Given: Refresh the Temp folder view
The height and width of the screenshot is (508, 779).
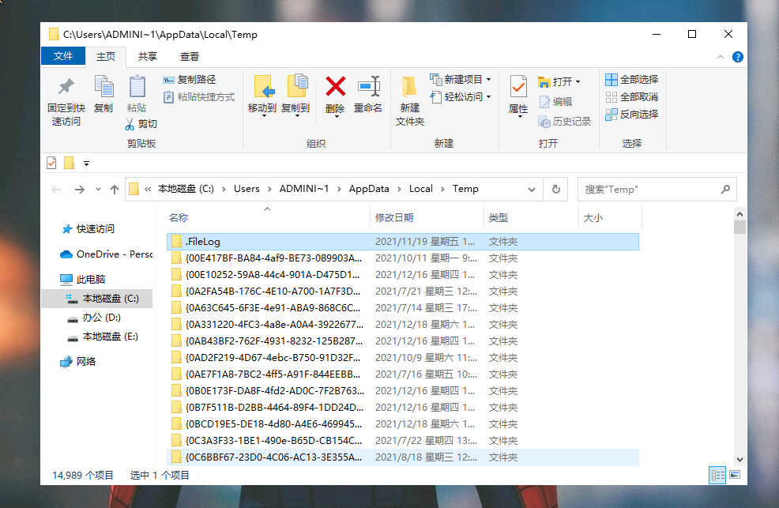Looking at the screenshot, I should (556, 189).
